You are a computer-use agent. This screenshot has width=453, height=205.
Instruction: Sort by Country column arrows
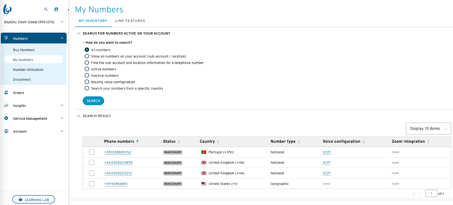click(218, 142)
